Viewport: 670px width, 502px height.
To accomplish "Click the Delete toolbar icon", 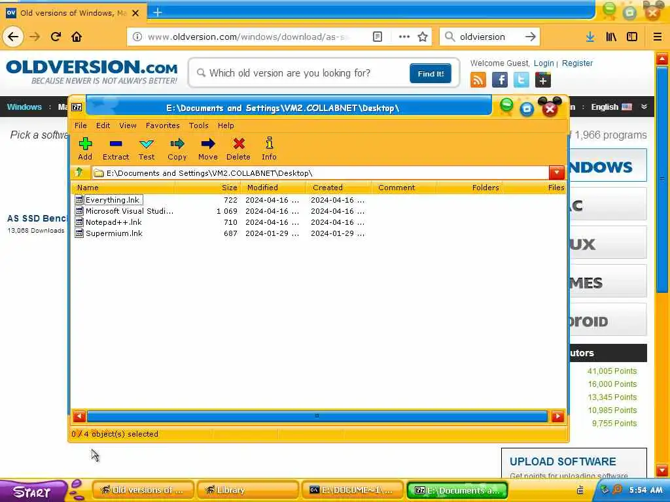I will tap(238, 149).
